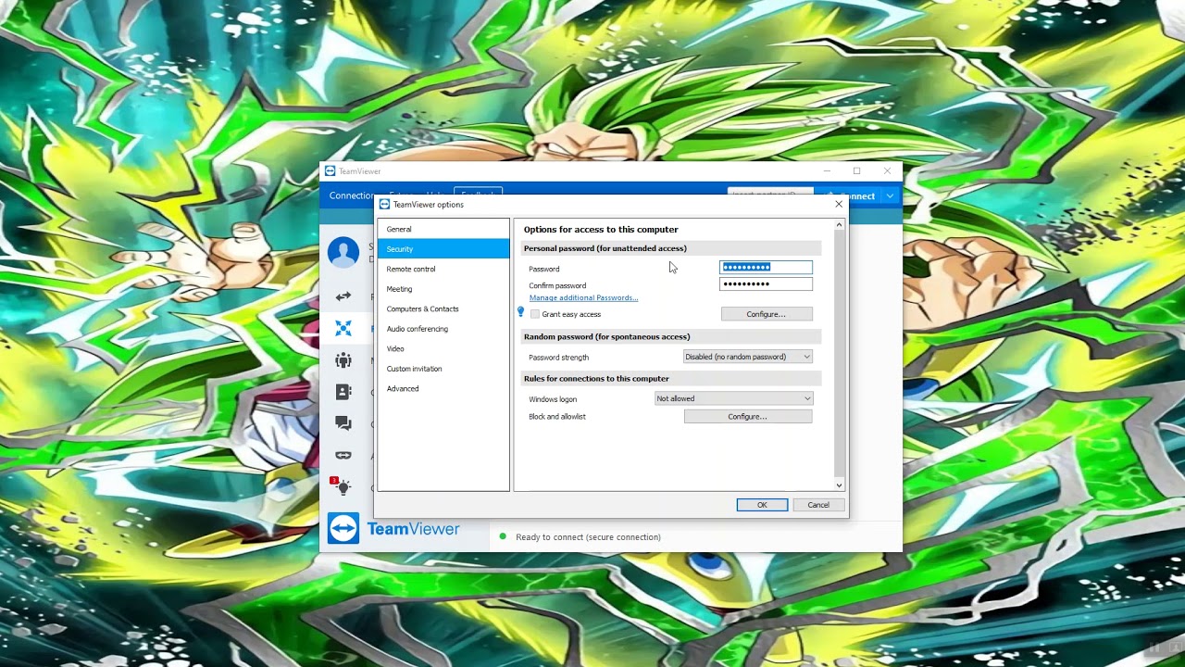Click 'Options for access to this computer' heading

coord(601,230)
